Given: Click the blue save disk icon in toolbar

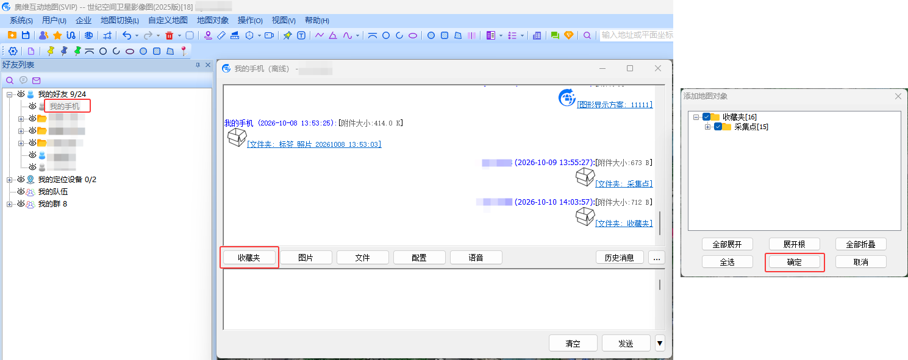Looking at the screenshot, I should pyautogui.click(x=26, y=35).
